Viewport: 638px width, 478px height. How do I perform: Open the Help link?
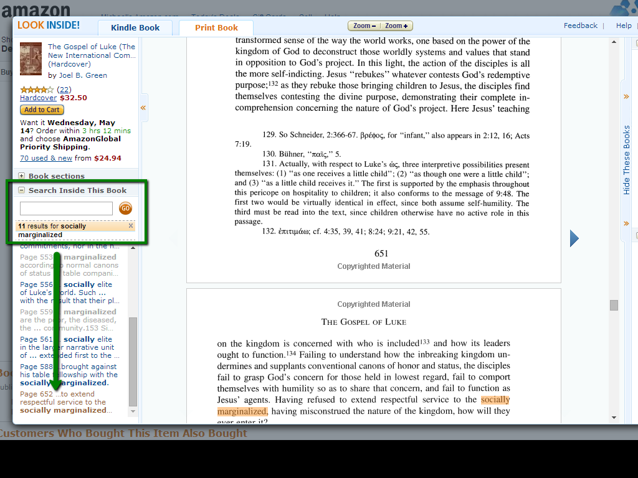click(624, 25)
